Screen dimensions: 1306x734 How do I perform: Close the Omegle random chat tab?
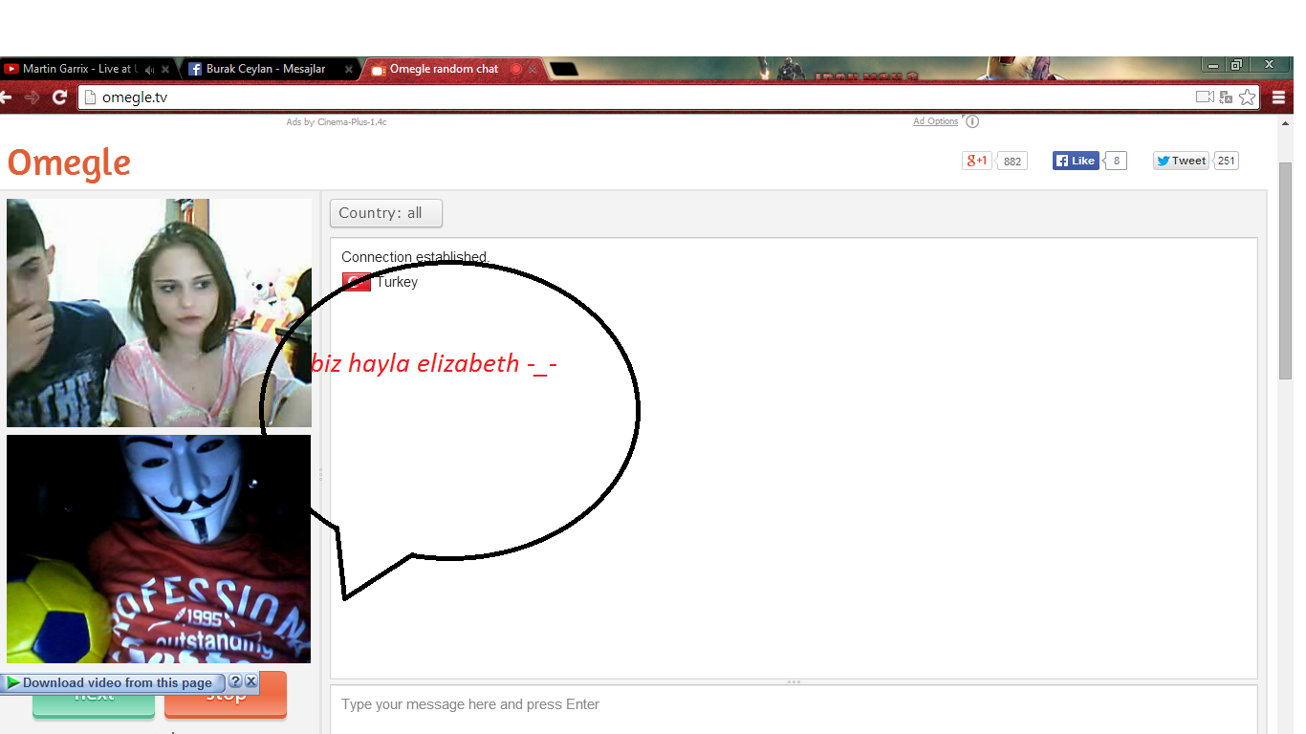533,69
